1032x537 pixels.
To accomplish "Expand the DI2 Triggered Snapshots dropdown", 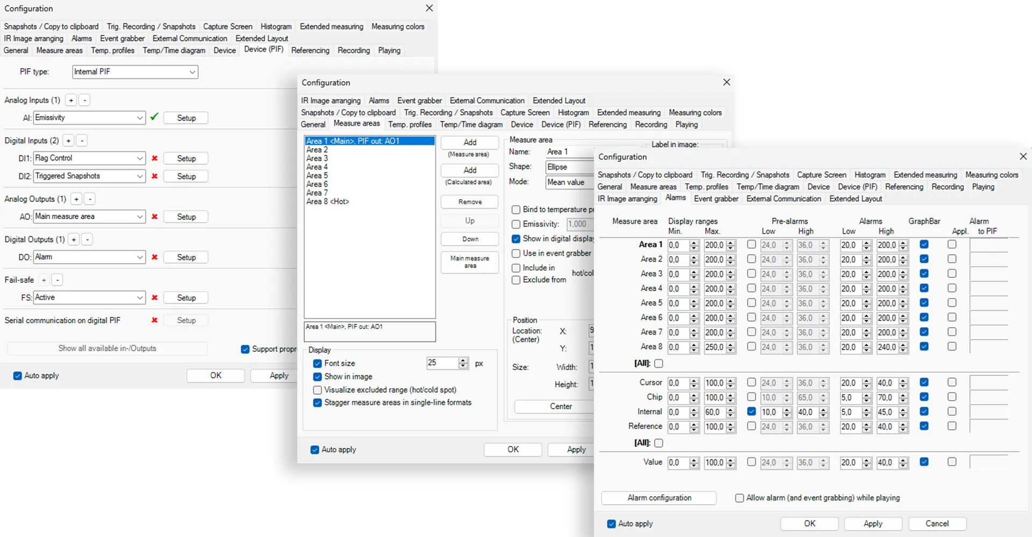I will [140, 176].
